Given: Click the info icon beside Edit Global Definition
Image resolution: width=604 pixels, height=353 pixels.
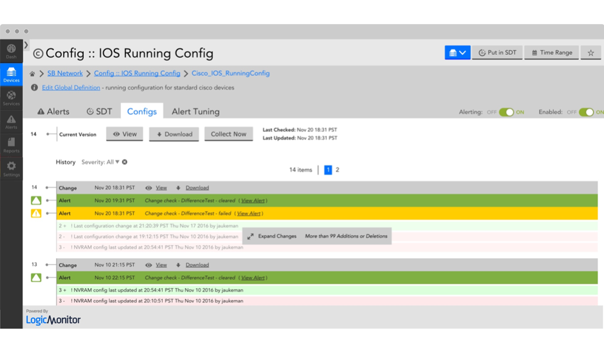Looking at the screenshot, I should [34, 88].
